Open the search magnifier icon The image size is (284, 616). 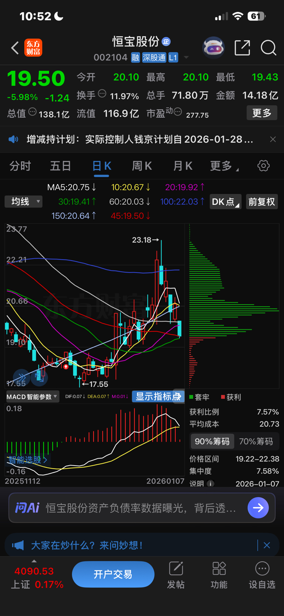(268, 48)
